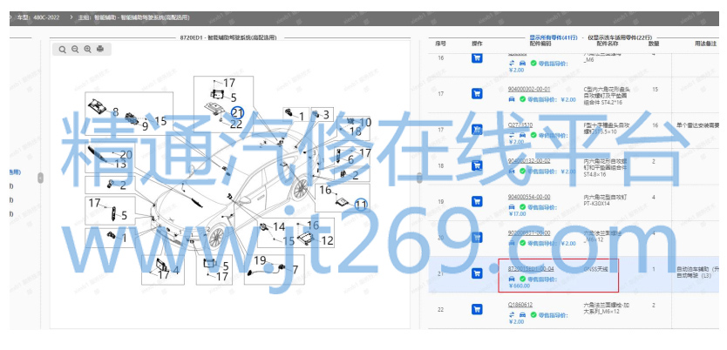Select callout 12 in the diagram

tap(327, 240)
